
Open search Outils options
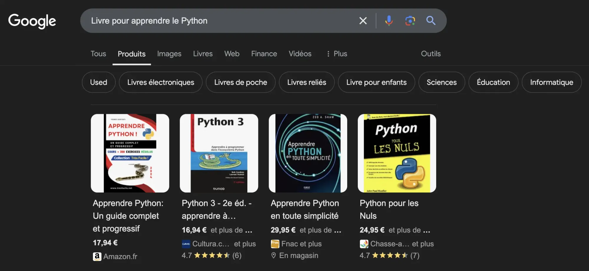[x=431, y=54]
